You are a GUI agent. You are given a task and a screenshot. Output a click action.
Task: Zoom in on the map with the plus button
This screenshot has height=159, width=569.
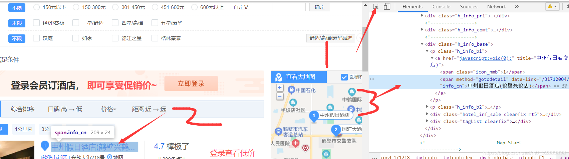pyautogui.click(x=280, y=88)
